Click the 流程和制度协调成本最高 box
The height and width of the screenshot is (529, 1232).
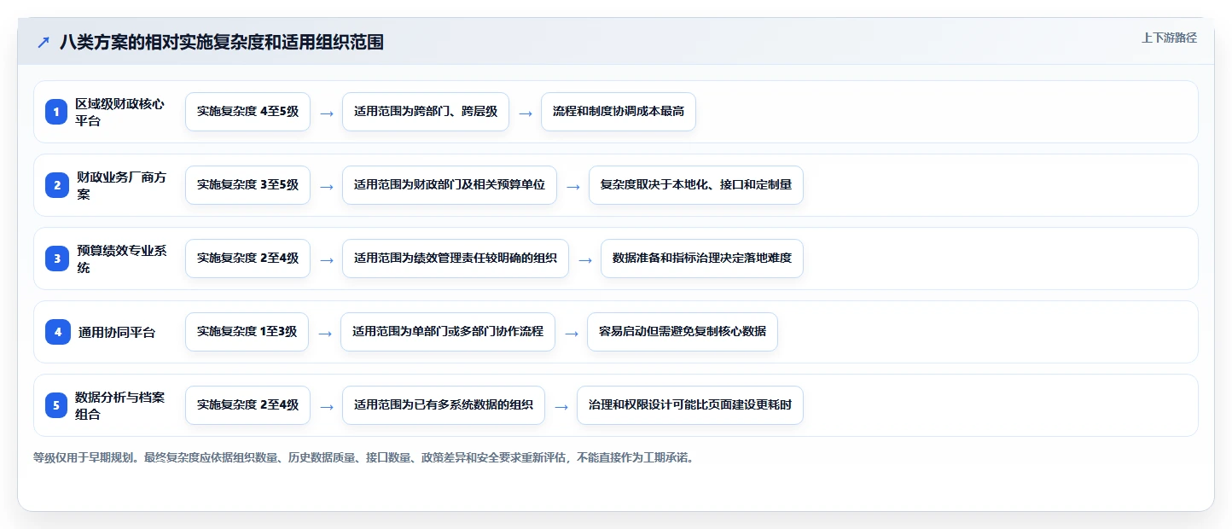point(619,112)
